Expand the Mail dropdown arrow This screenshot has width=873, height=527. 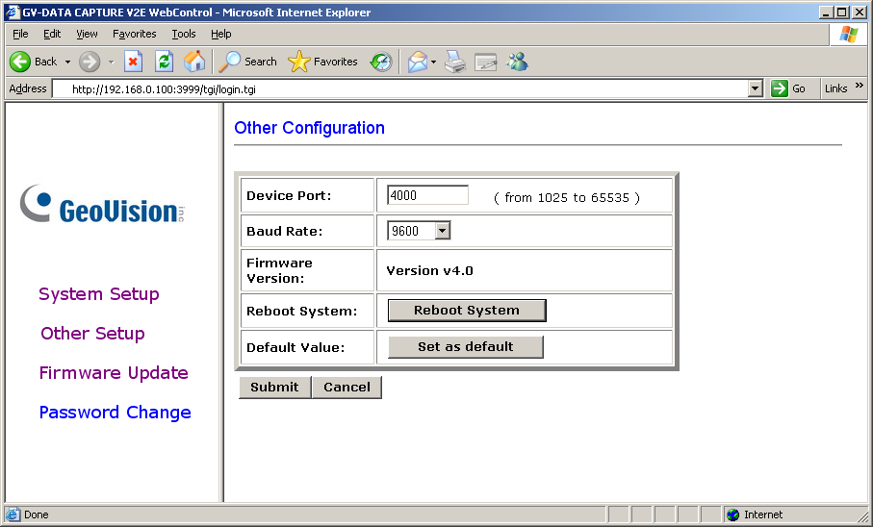(x=433, y=62)
